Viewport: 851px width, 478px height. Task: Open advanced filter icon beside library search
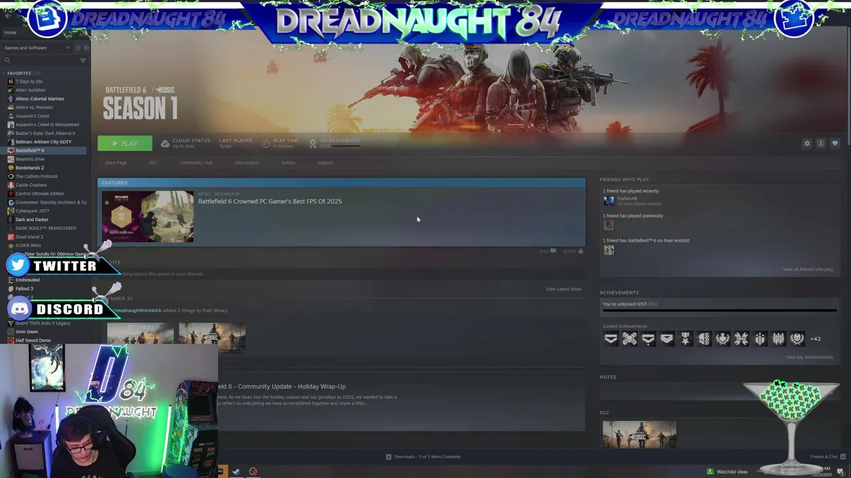(x=83, y=60)
